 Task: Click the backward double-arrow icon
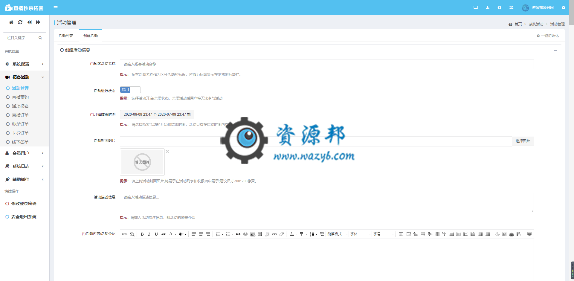coord(29,22)
